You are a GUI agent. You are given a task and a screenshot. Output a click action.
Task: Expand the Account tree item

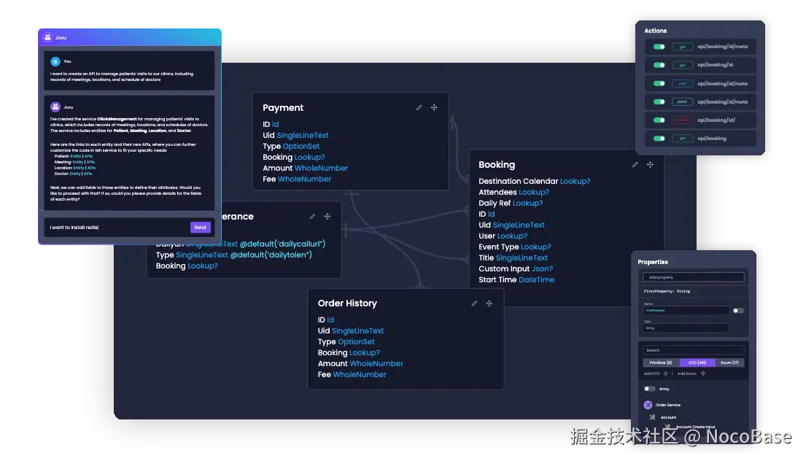tap(669, 417)
